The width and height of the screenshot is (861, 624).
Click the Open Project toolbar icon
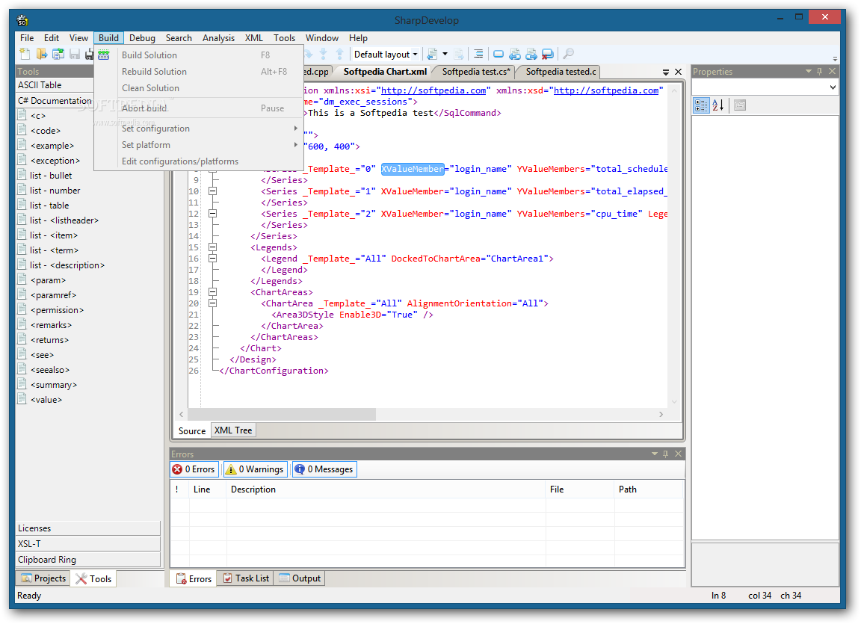pyautogui.click(x=58, y=54)
